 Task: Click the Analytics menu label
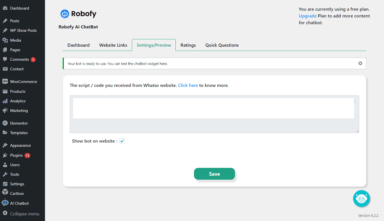click(x=18, y=101)
